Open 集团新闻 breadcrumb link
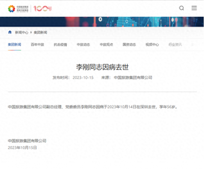204x169 pixels. (x=40, y=33)
